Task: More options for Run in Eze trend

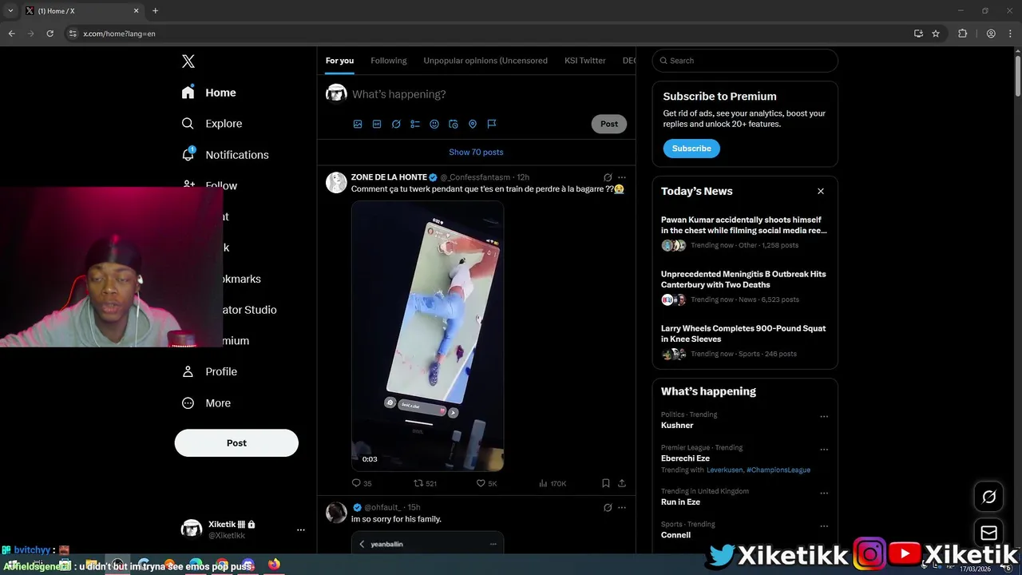Action: 824,493
